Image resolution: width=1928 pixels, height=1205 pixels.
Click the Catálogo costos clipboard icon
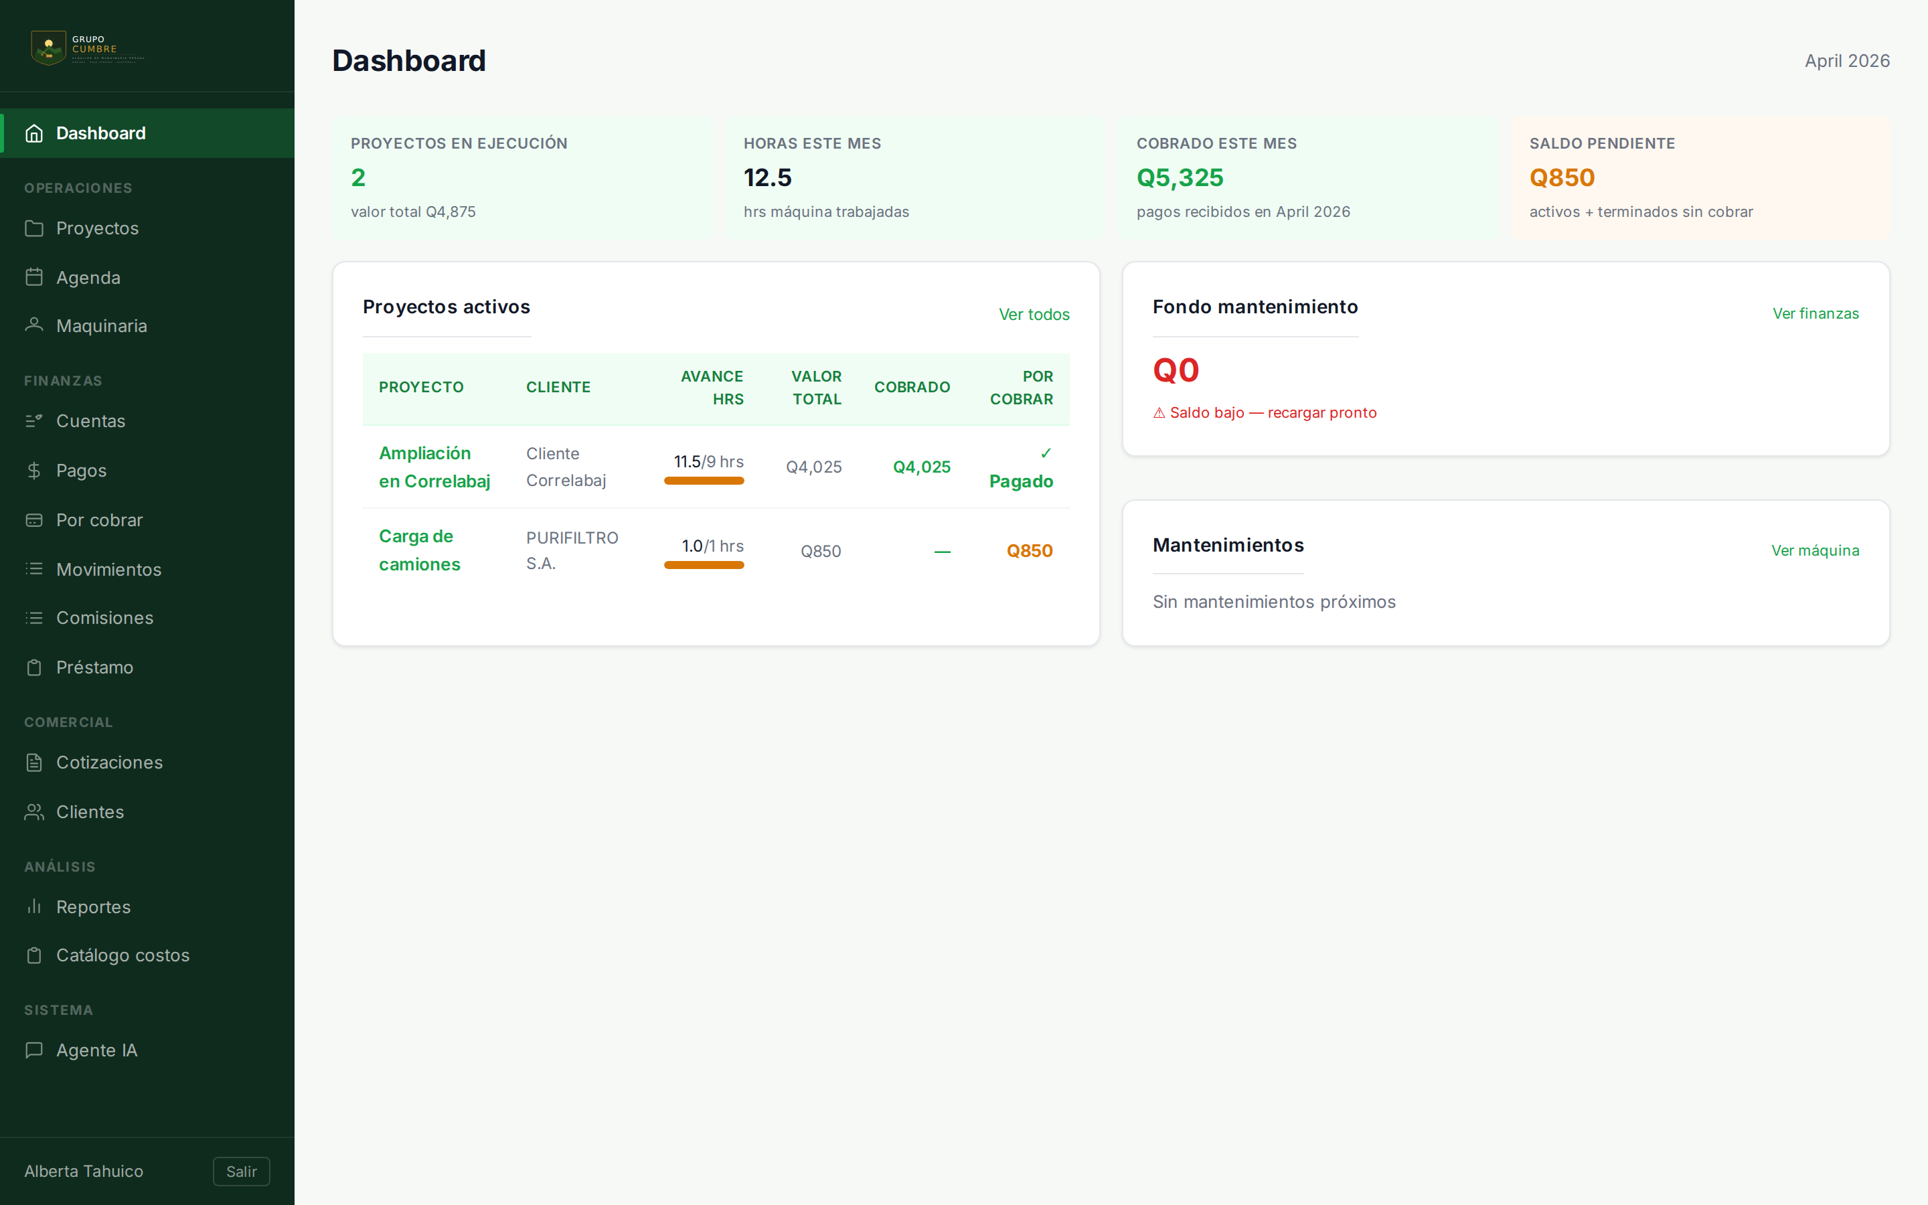[33, 955]
